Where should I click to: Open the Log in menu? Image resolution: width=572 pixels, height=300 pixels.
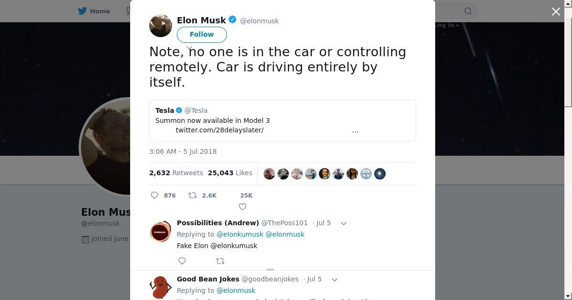pos(447,25)
